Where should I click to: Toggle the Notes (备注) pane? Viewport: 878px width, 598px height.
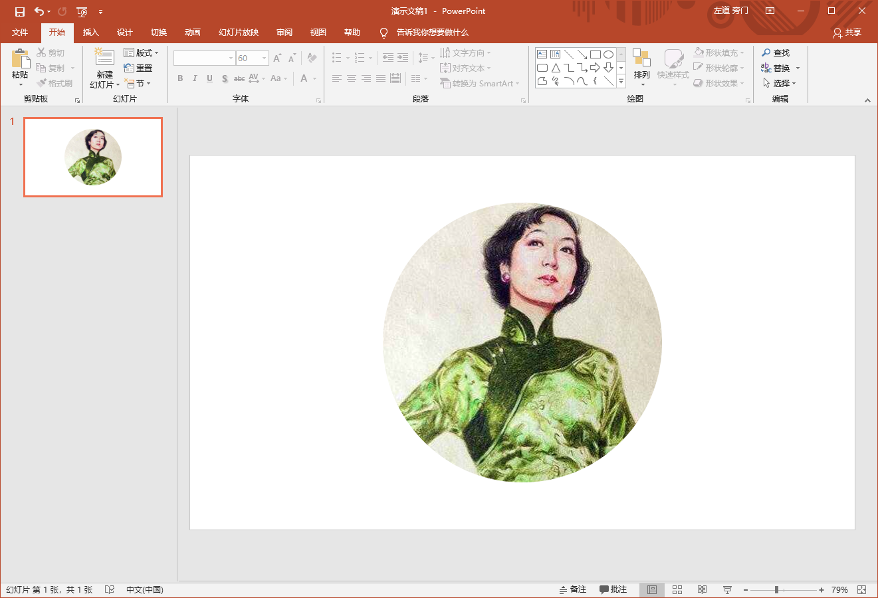pos(573,589)
